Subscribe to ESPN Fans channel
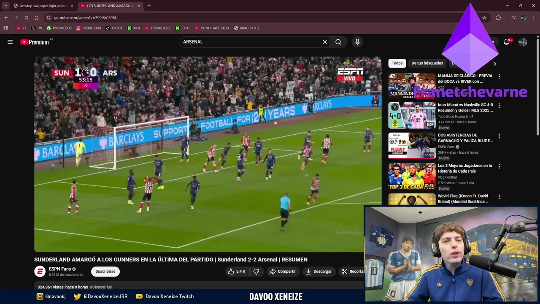 [x=105, y=271]
